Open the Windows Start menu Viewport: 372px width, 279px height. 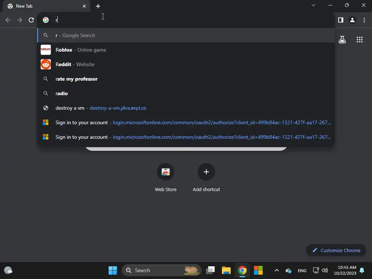pyautogui.click(x=113, y=270)
